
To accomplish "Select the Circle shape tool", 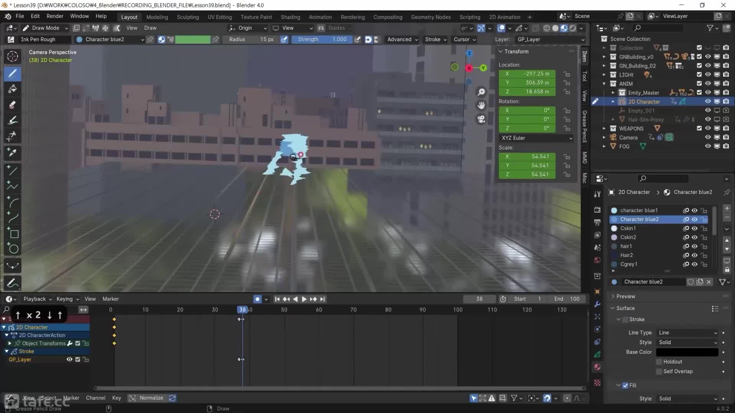I will coord(13,249).
